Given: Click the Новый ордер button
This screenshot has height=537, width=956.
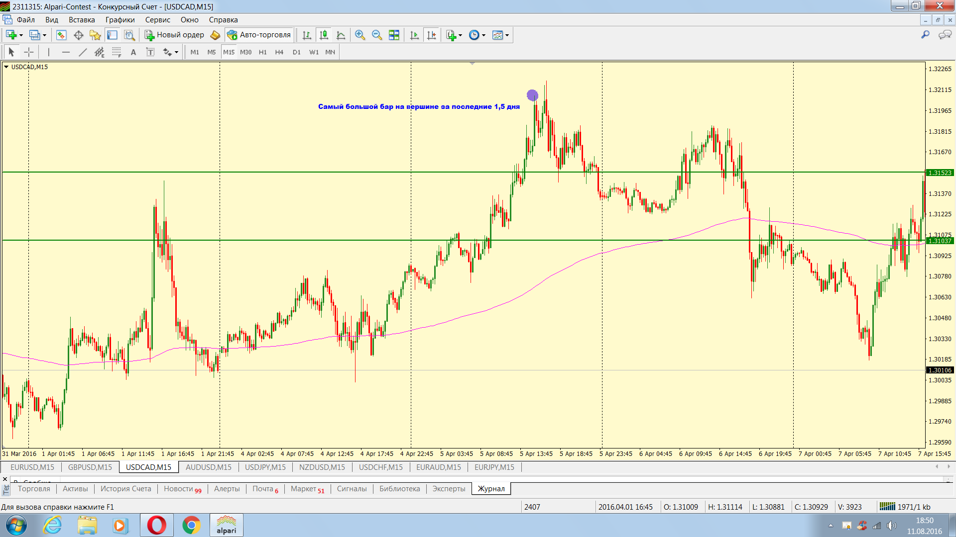Looking at the screenshot, I should (x=174, y=35).
